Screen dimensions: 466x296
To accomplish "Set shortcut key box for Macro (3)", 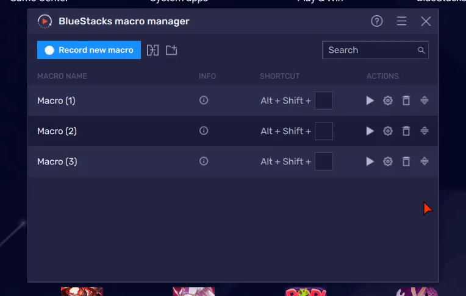I will coord(324,161).
